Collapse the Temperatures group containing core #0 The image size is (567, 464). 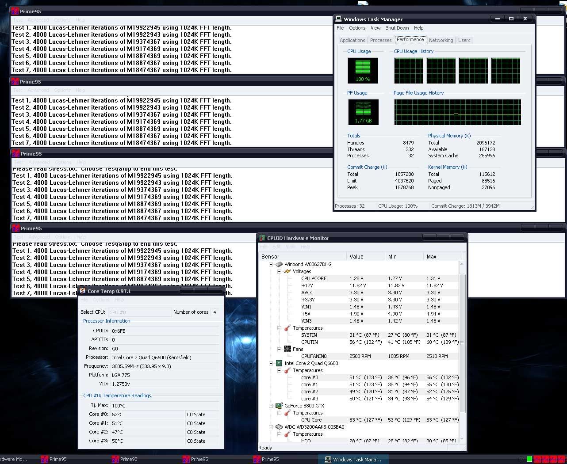(x=279, y=370)
